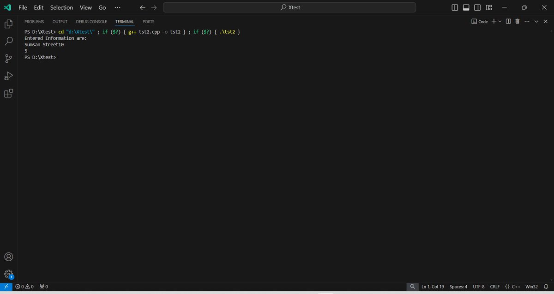Switch to the DEBUG CONSOLE tab

91,22
